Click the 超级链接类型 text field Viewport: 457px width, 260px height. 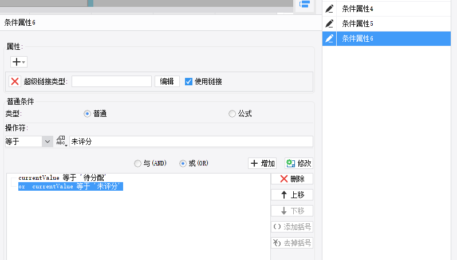112,81
